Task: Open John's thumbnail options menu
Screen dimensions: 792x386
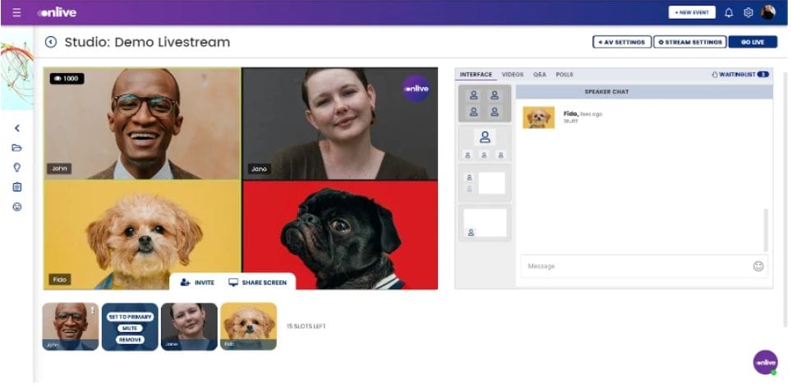Action: coord(93,310)
